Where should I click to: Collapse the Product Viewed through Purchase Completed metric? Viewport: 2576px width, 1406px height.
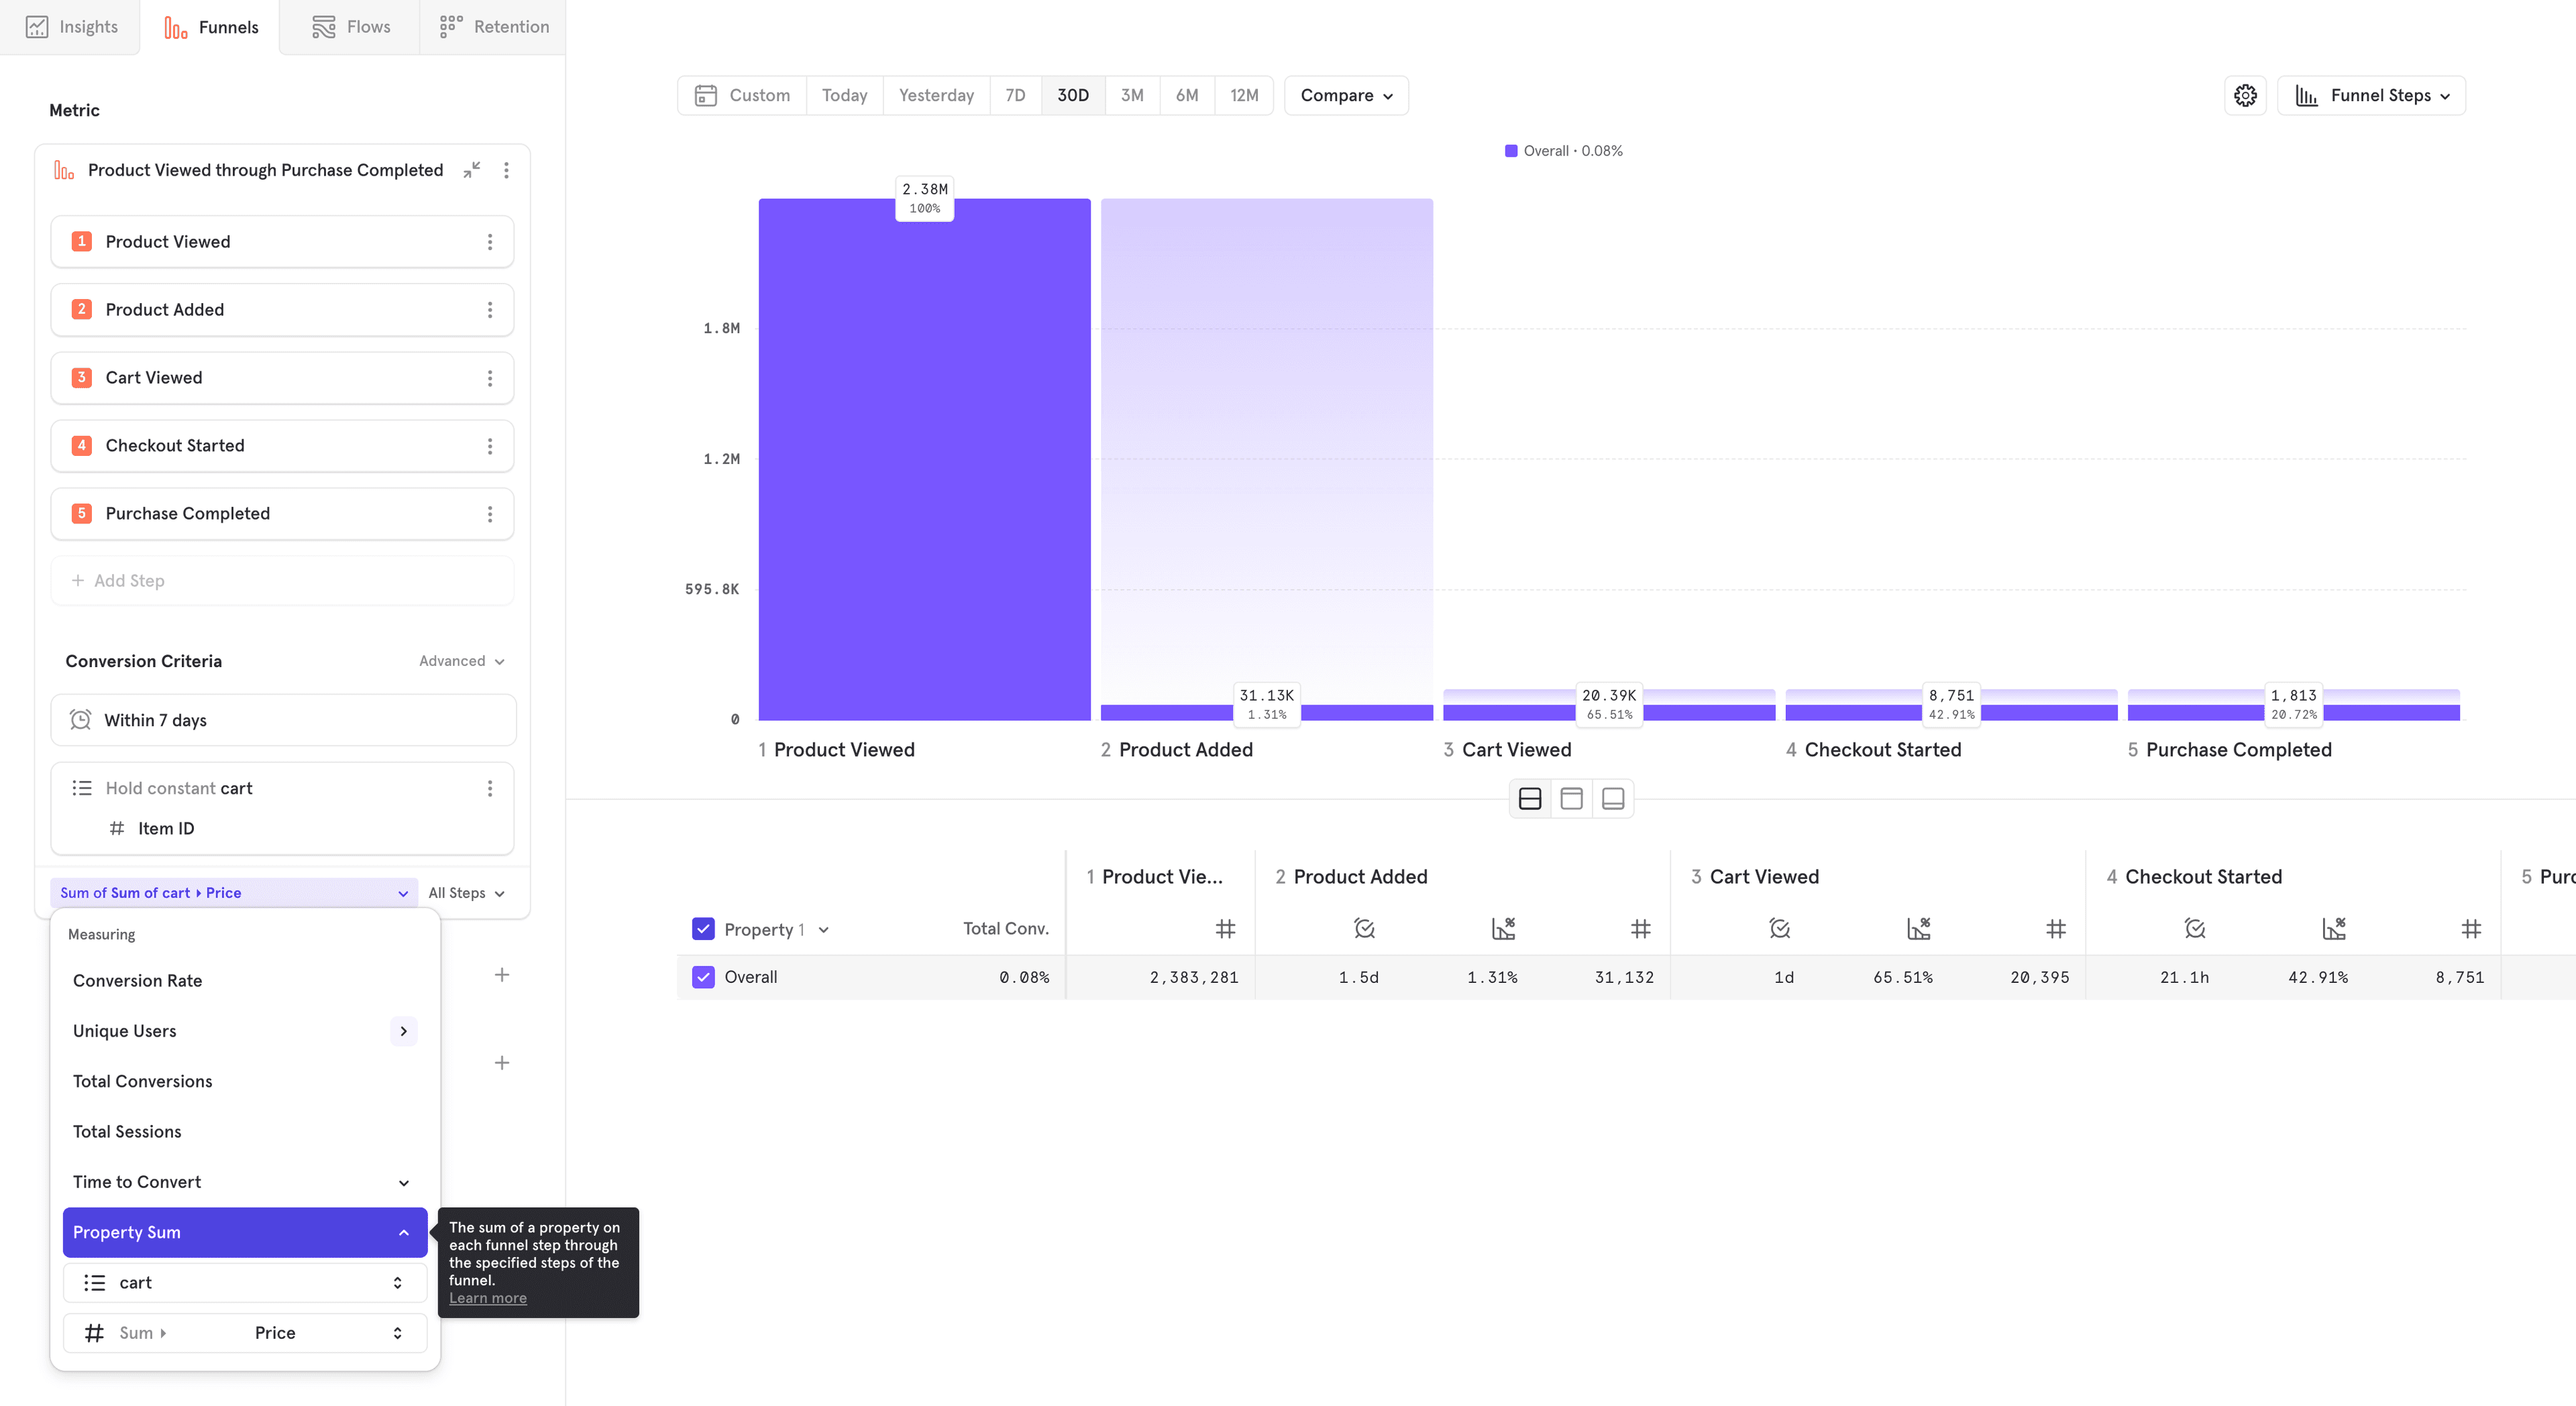point(471,170)
